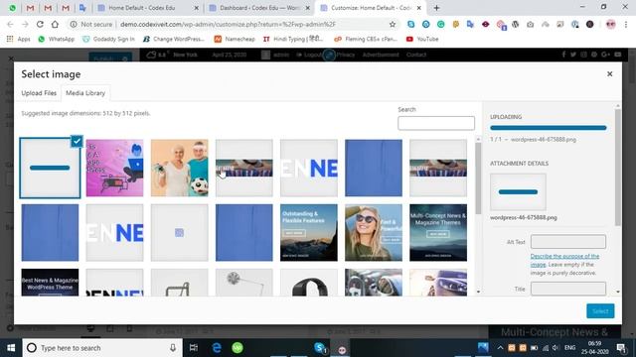The width and height of the screenshot is (636, 357).
Task: Open the WhatsApp bookmark
Action: [57, 39]
